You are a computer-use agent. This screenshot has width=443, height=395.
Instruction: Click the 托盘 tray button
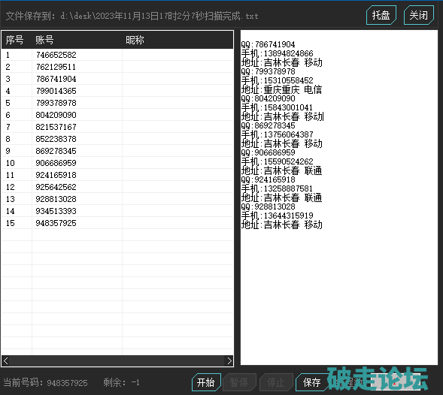click(x=381, y=15)
